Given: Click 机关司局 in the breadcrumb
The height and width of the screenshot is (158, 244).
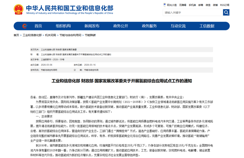Looking at the screenshot, I should tap(50, 35).
